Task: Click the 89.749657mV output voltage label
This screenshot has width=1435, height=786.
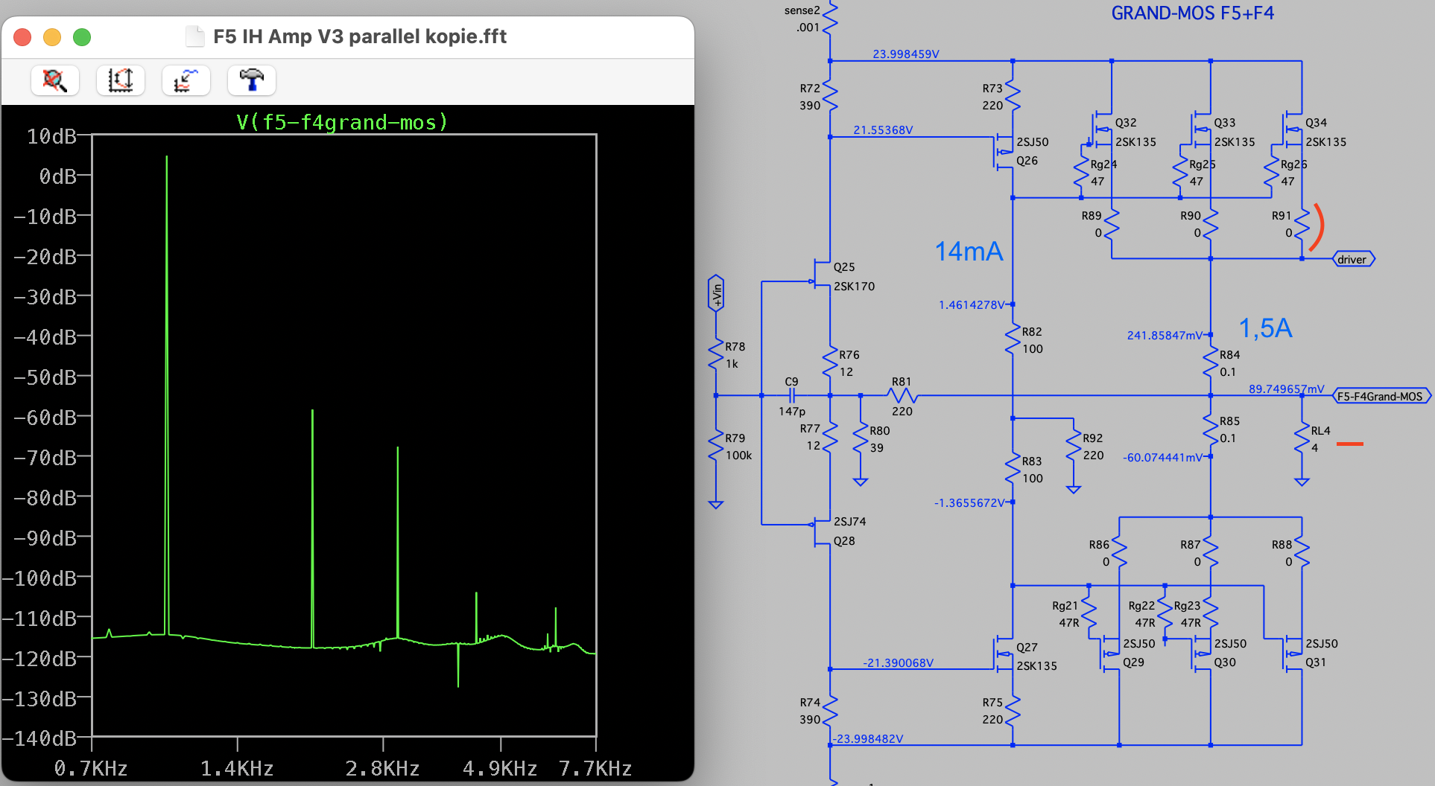Action: (1287, 389)
